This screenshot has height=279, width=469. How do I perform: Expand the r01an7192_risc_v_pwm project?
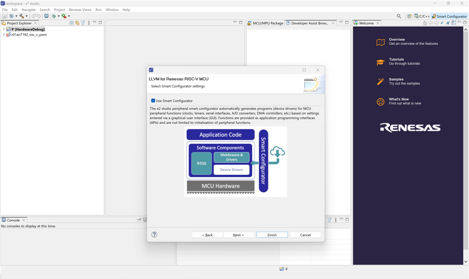coord(3,34)
